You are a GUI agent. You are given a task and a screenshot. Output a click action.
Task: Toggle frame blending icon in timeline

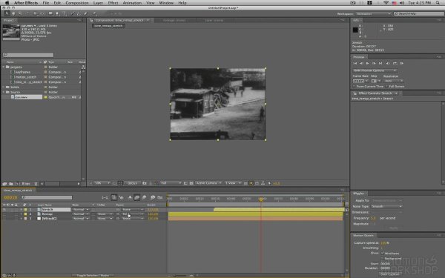[136, 197]
